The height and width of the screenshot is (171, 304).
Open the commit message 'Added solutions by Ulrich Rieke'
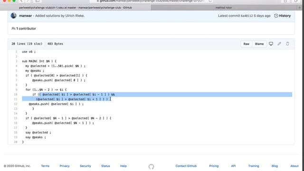[60, 16]
